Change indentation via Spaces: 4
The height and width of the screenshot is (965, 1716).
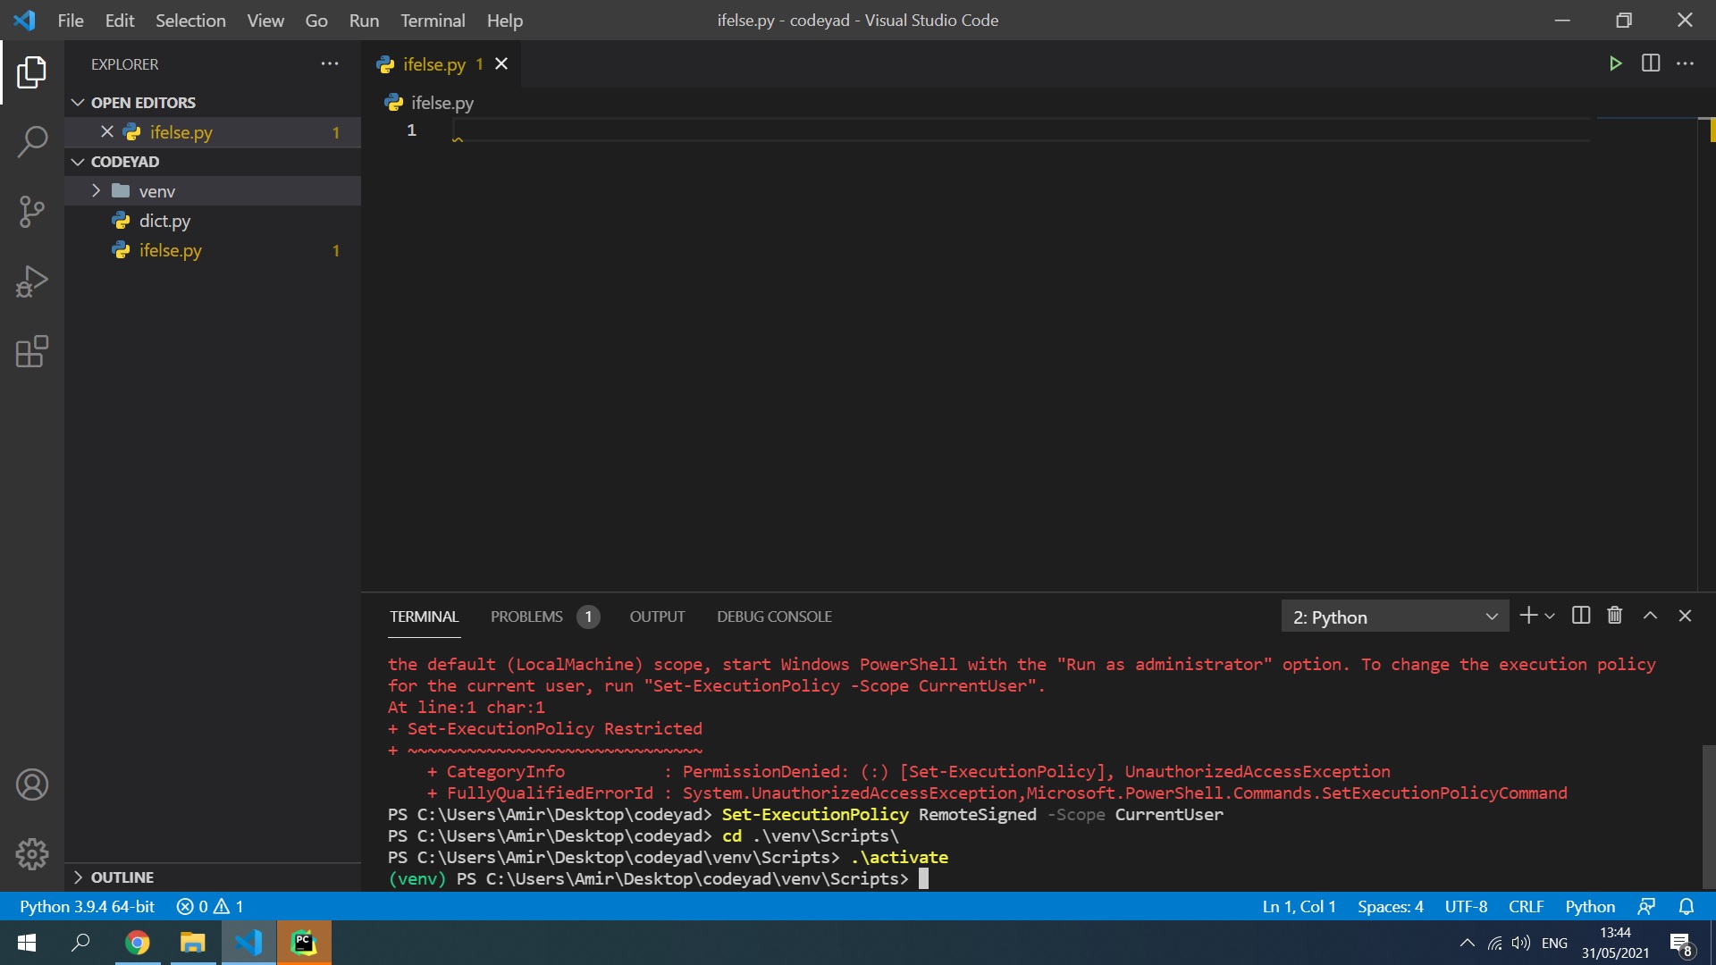[1390, 906]
